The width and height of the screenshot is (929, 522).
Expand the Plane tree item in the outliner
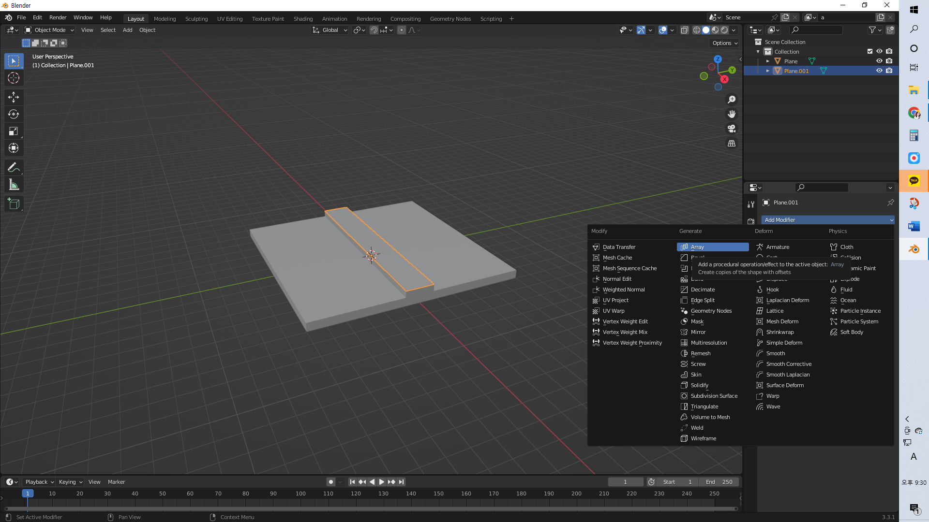(x=767, y=61)
